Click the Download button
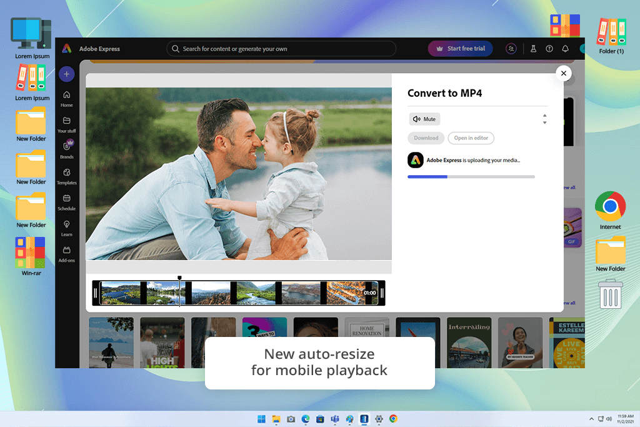Viewport: 640px width, 427px height. (426, 138)
